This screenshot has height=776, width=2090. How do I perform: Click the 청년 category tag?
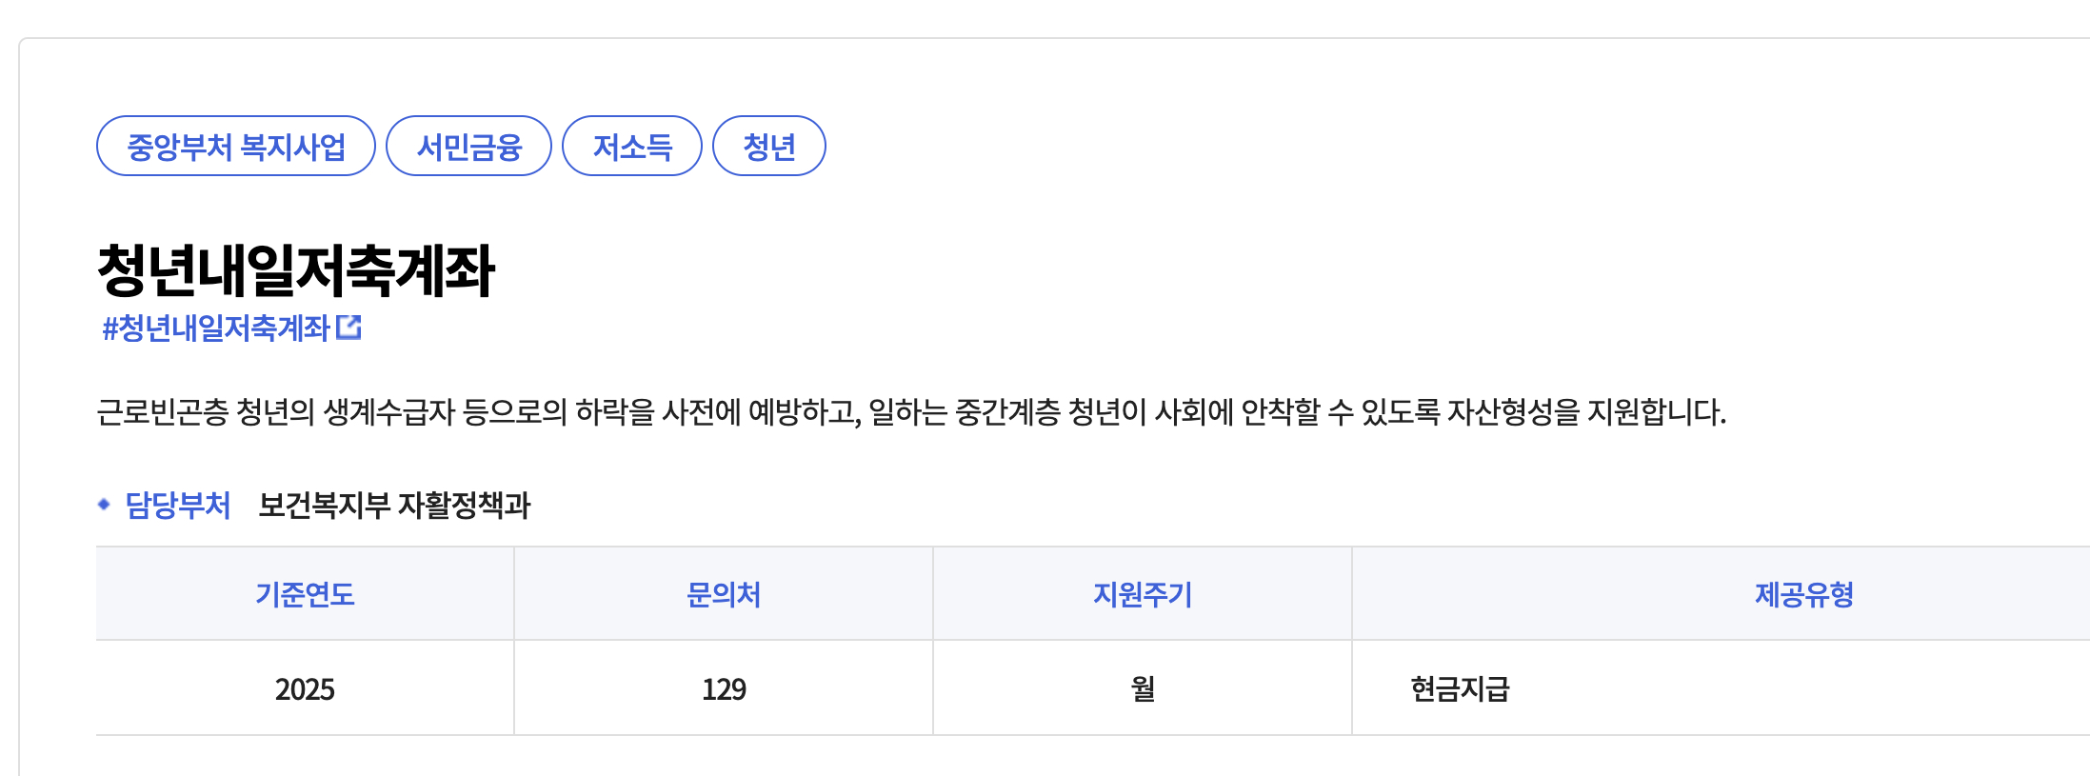click(x=771, y=145)
